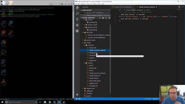This screenshot has width=185, height=104.
Task: Collapse the Packer-Templates section header
Action: point(88,18)
